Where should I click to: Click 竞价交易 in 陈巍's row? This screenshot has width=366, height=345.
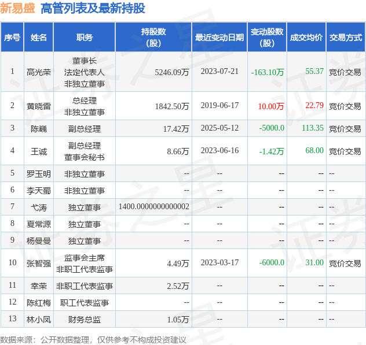click(x=345, y=129)
